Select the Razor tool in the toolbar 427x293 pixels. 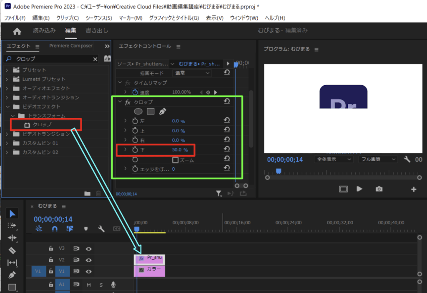(x=12, y=251)
